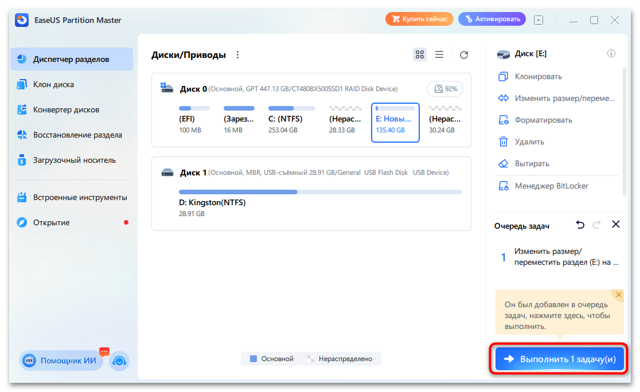Click the Диспетчер разделов pie icon

(22, 59)
